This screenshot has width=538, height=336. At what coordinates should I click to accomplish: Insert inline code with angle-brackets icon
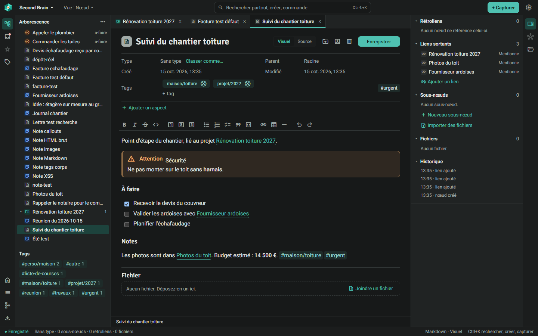(156, 125)
